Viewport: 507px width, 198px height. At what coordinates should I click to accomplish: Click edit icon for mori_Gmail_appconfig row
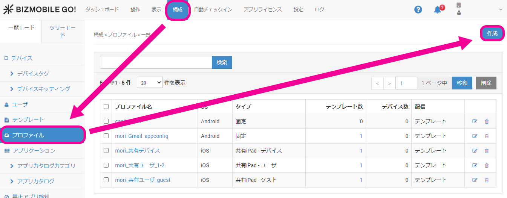(475, 136)
